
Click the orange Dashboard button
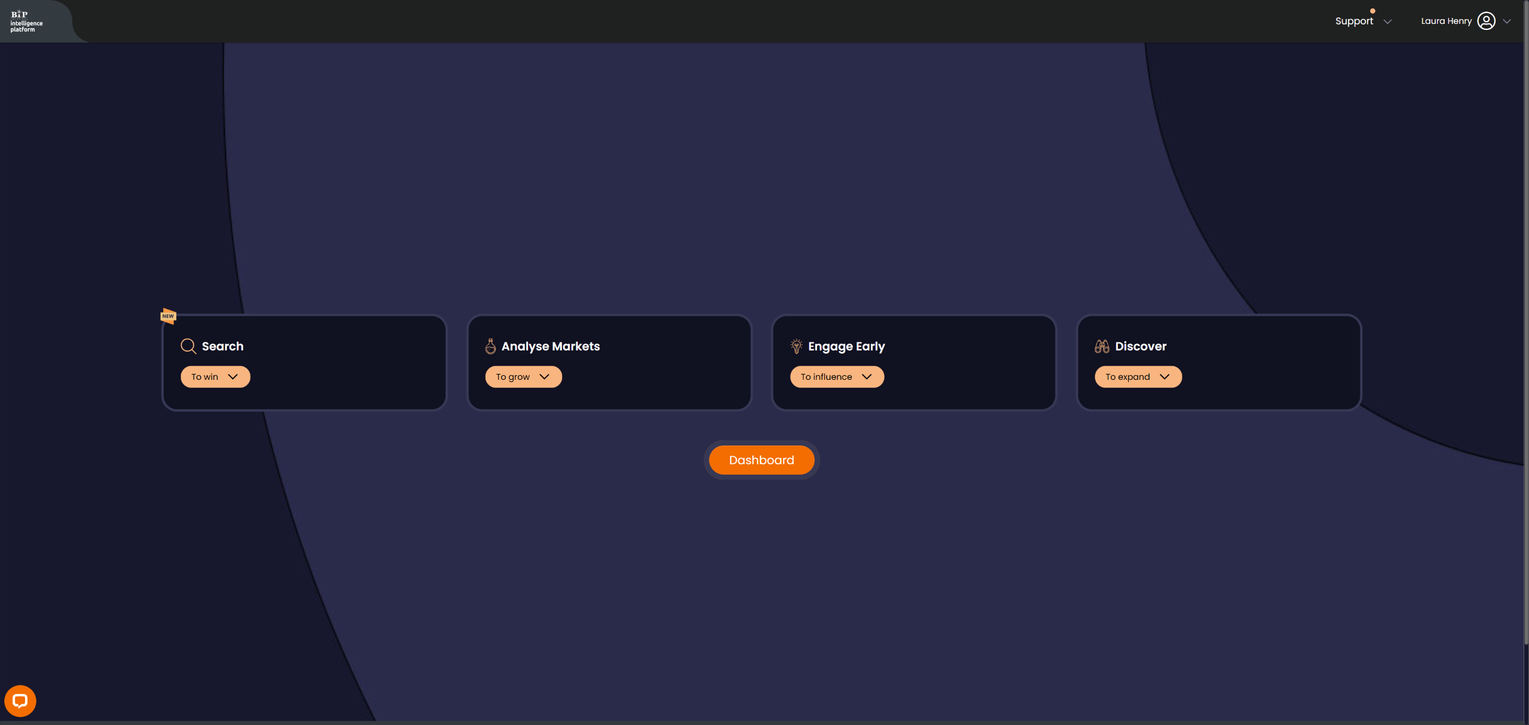coord(762,460)
